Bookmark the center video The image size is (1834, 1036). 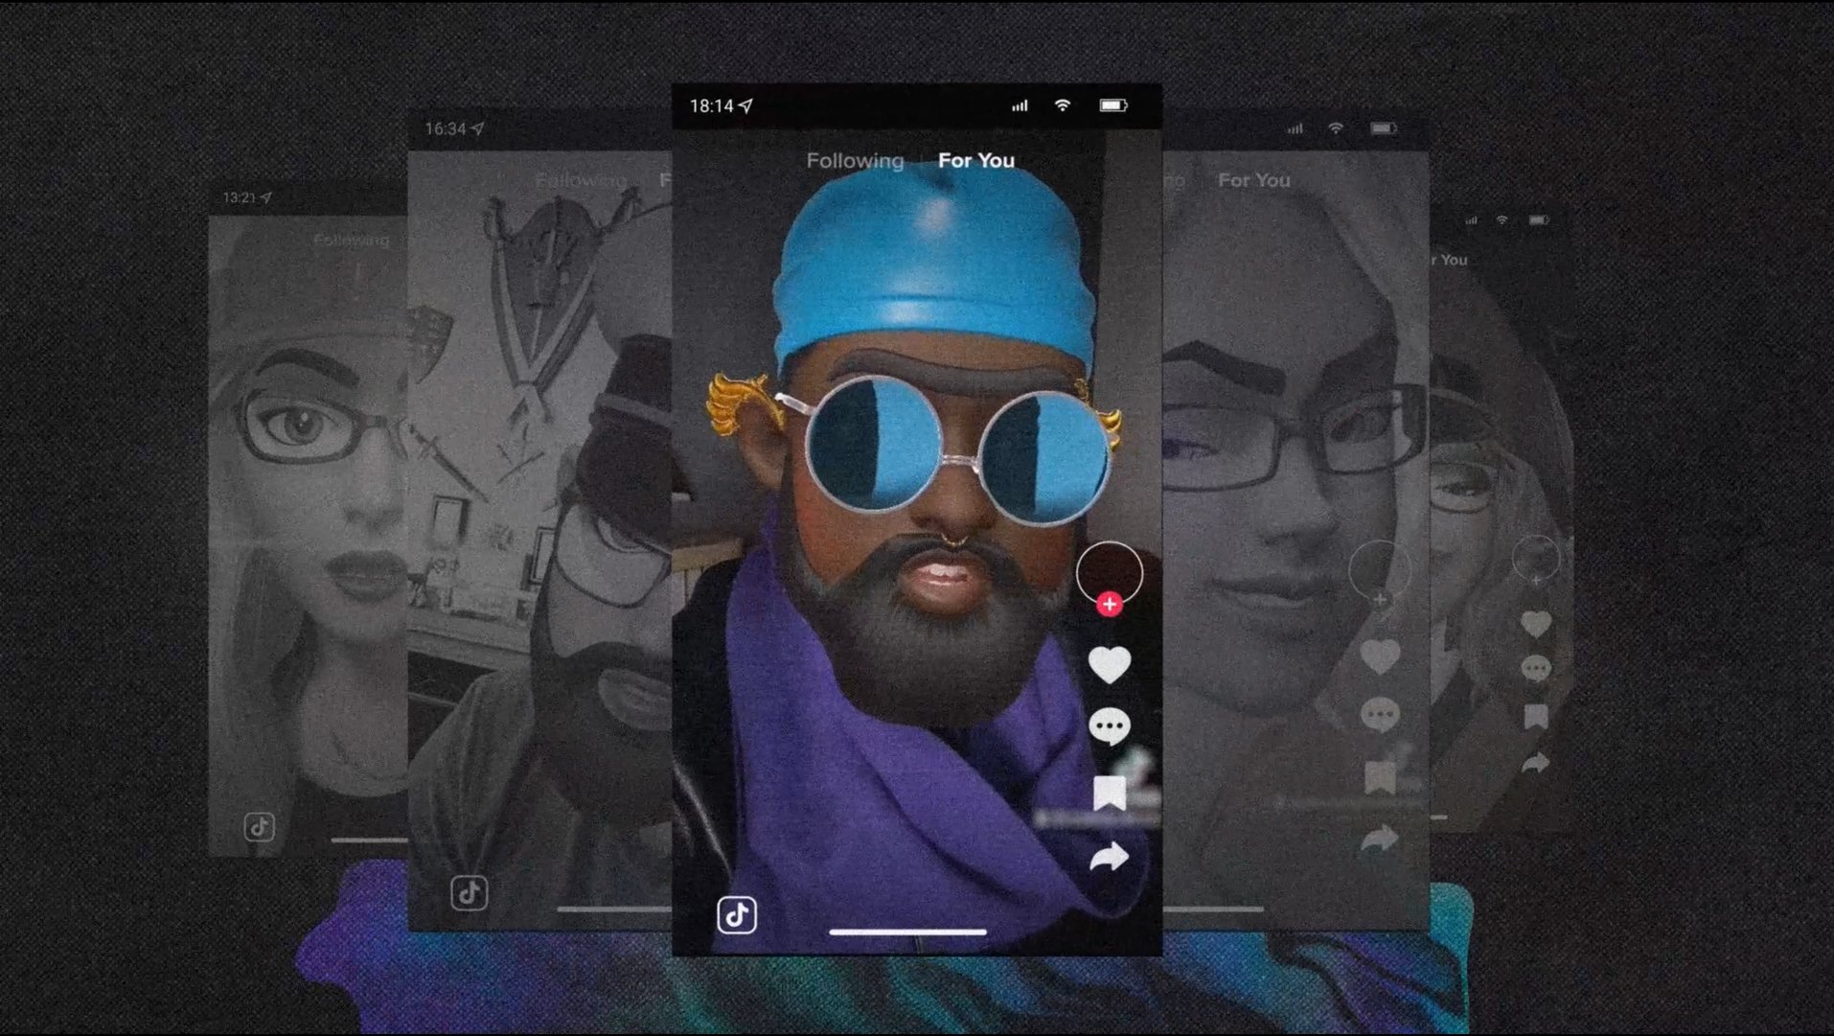[1109, 794]
